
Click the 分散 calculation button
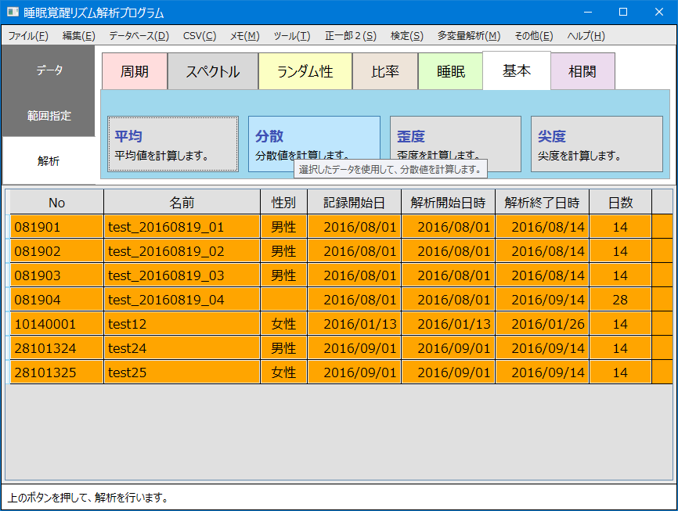(315, 144)
